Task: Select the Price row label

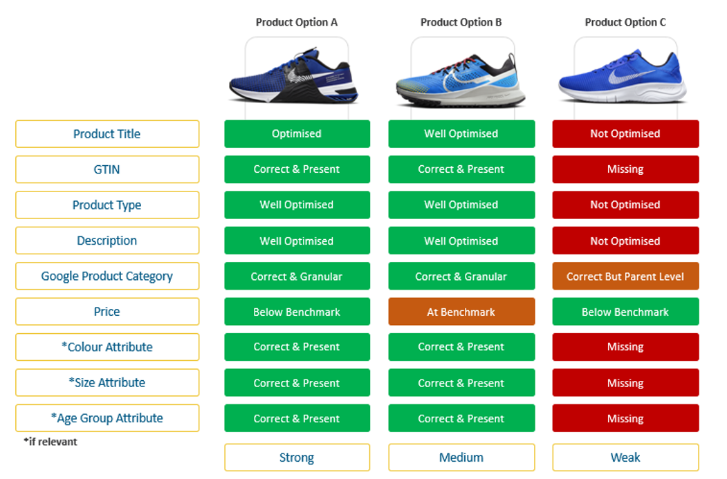Action: tap(107, 312)
